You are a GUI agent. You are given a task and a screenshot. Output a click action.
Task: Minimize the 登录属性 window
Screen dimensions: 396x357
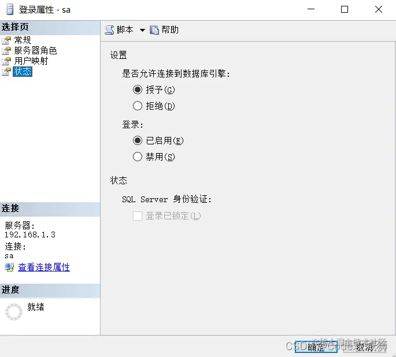[x=311, y=9]
